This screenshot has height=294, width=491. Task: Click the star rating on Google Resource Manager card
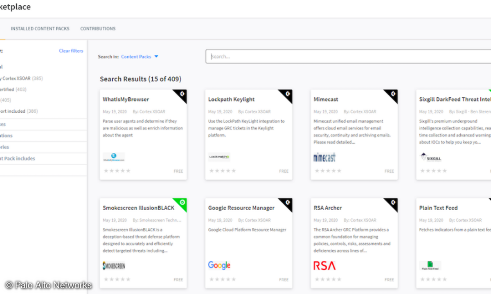pyautogui.click(x=223, y=279)
